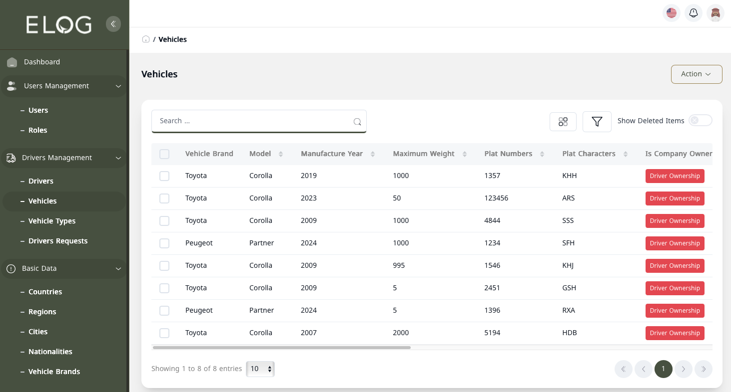Click Driver Ownership badge for plate 1357
The height and width of the screenshot is (392, 731).
point(675,176)
